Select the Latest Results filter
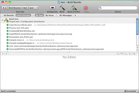Viewport: 139px width, 93px height. click(23, 15)
